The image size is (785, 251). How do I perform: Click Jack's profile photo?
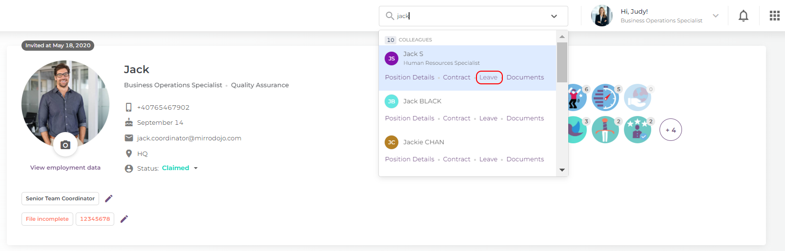point(65,104)
